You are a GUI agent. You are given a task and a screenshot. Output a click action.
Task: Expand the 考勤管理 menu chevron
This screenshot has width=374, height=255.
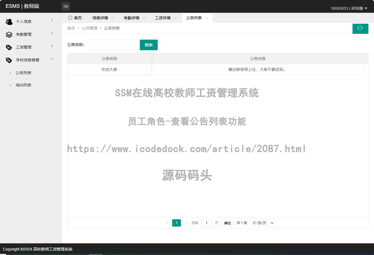[52, 33]
